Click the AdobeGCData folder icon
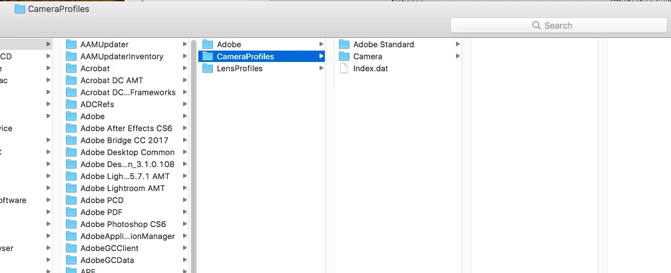The image size is (671, 273). [x=71, y=260]
